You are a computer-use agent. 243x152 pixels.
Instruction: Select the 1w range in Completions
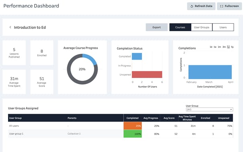[x=215, y=47]
